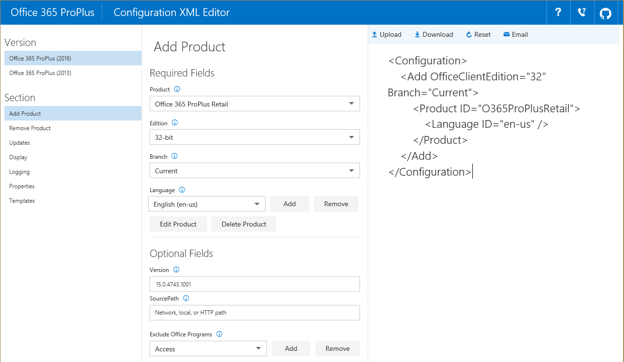This screenshot has height=362, width=624.
Task: Expand the Product dropdown list
Action: coord(254,104)
